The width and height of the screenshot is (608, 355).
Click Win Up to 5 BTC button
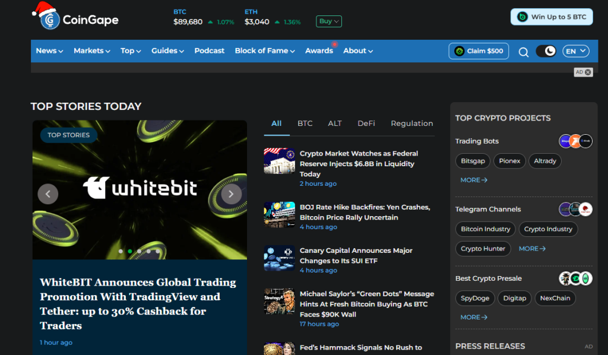click(552, 17)
